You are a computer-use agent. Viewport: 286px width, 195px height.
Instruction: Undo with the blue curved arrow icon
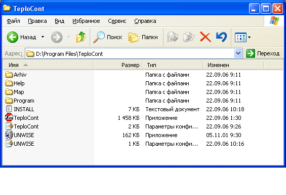(x=221, y=37)
